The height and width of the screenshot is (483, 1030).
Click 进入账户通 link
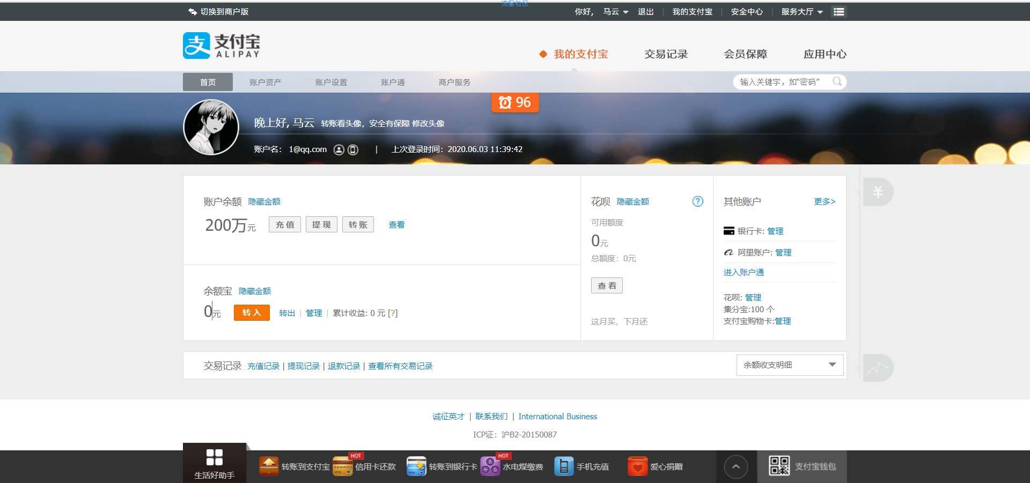click(x=744, y=273)
